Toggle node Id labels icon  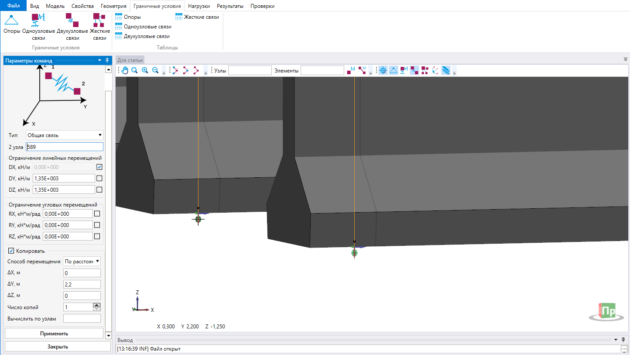351,70
